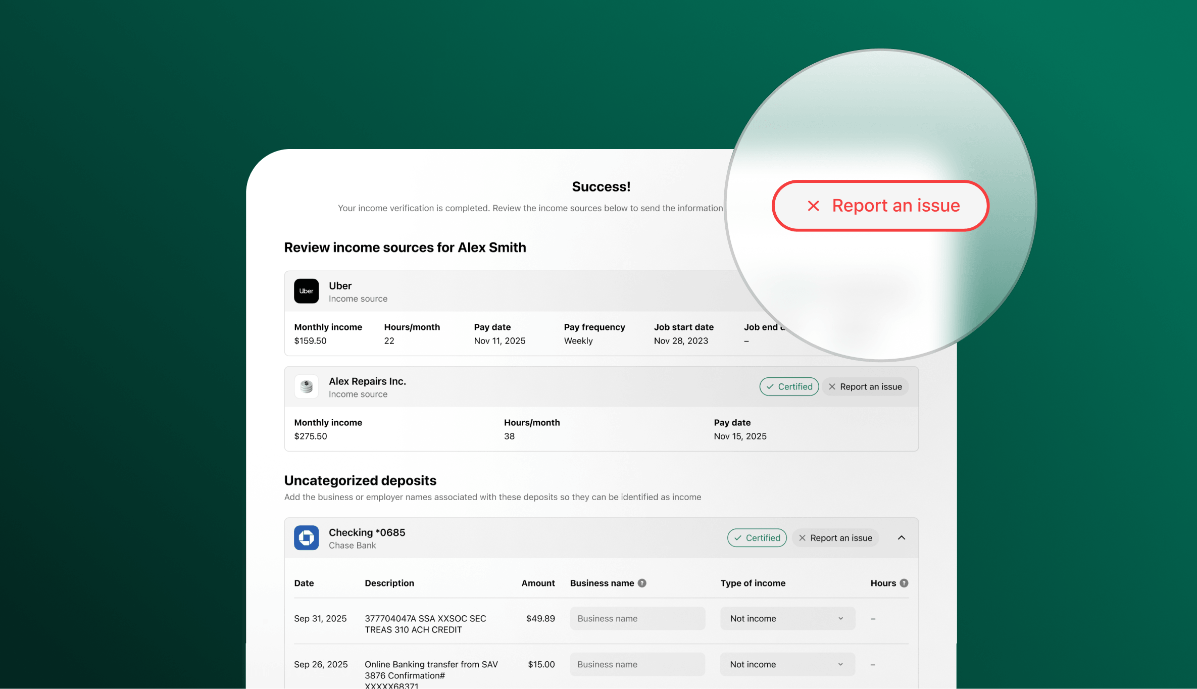
Task: Click the Uber logo icon
Action: pyautogui.click(x=306, y=291)
